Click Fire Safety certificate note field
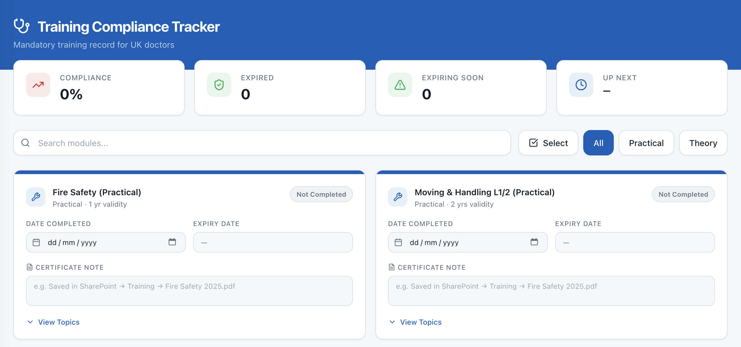This screenshot has height=347, width=741. tap(189, 291)
